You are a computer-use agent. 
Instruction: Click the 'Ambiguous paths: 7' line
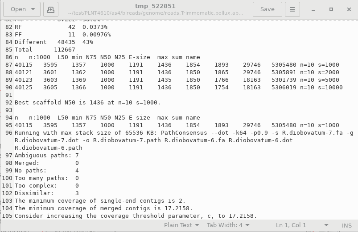47,156
